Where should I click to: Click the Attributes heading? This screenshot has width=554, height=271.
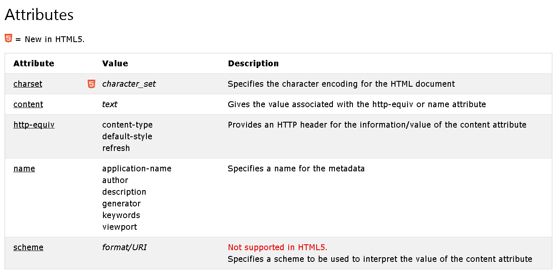click(39, 15)
